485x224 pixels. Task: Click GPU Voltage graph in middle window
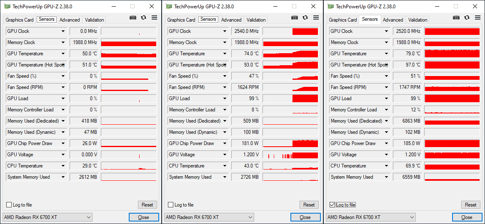coord(290,155)
